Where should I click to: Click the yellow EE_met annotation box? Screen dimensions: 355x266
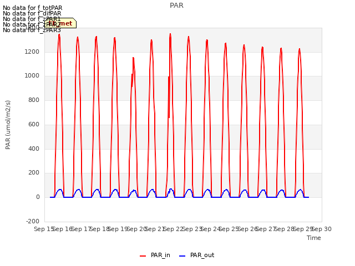pos(60,23)
